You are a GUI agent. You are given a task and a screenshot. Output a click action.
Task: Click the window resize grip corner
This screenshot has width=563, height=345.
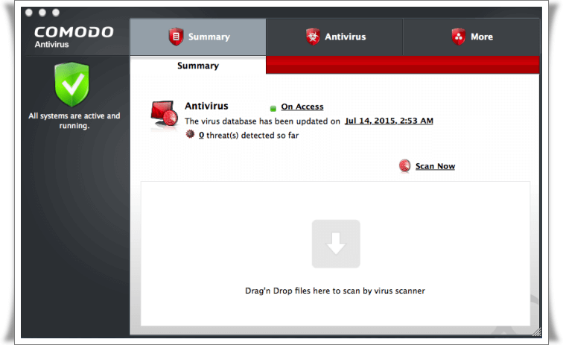536,332
